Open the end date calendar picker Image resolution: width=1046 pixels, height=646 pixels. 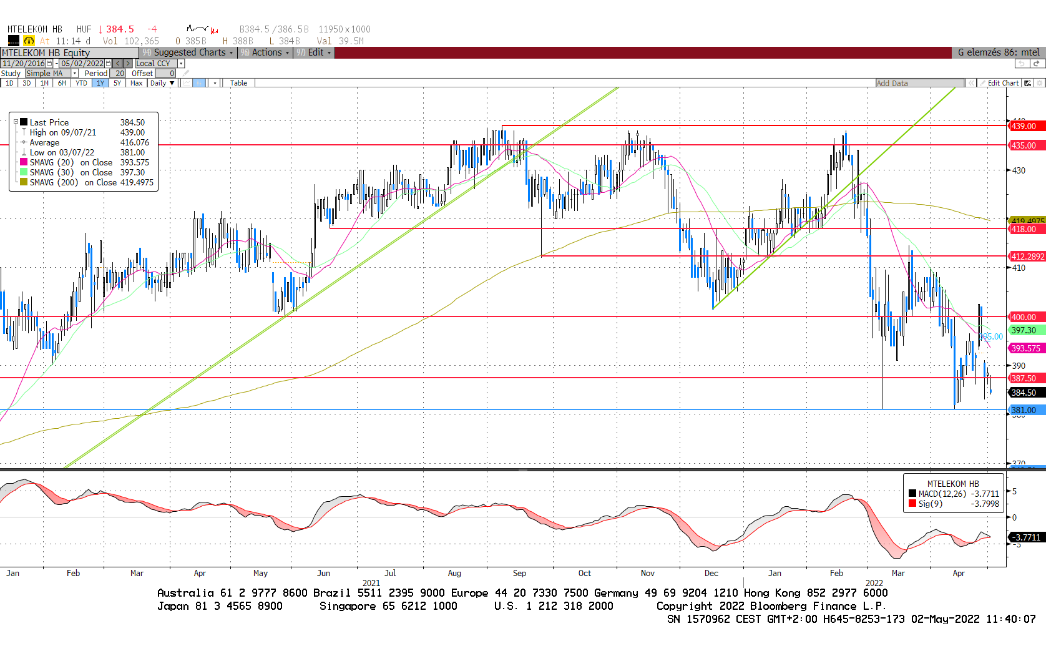click(x=108, y=64)
